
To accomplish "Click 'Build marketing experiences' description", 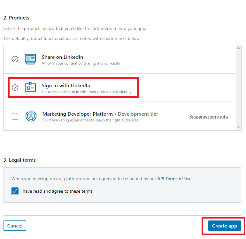I will pyautogui.click(x=90, y=120).
